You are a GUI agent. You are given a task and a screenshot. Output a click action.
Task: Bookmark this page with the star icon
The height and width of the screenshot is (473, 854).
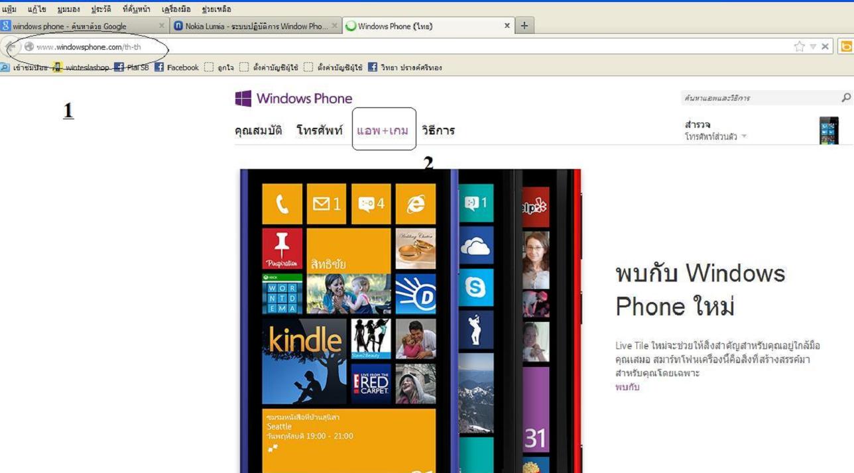800,46
